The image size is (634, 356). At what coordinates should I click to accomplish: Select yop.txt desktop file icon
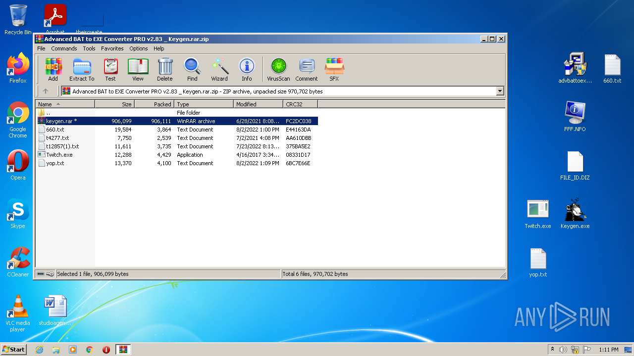point(538,262)
